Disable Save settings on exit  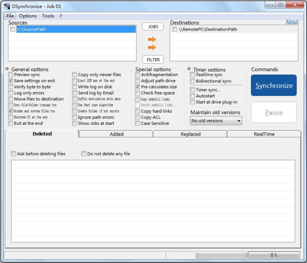click(10, 81)
